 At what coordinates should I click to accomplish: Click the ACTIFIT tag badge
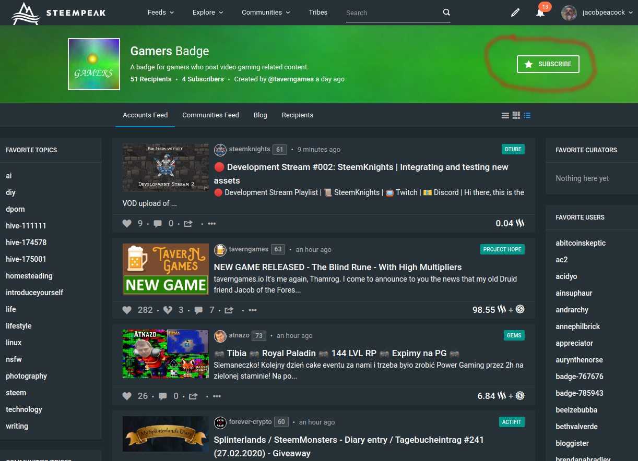[x=512, y=422]
